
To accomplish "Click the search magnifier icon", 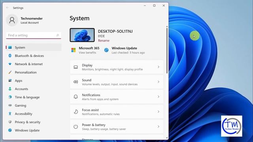I will (x=58, y=35).
